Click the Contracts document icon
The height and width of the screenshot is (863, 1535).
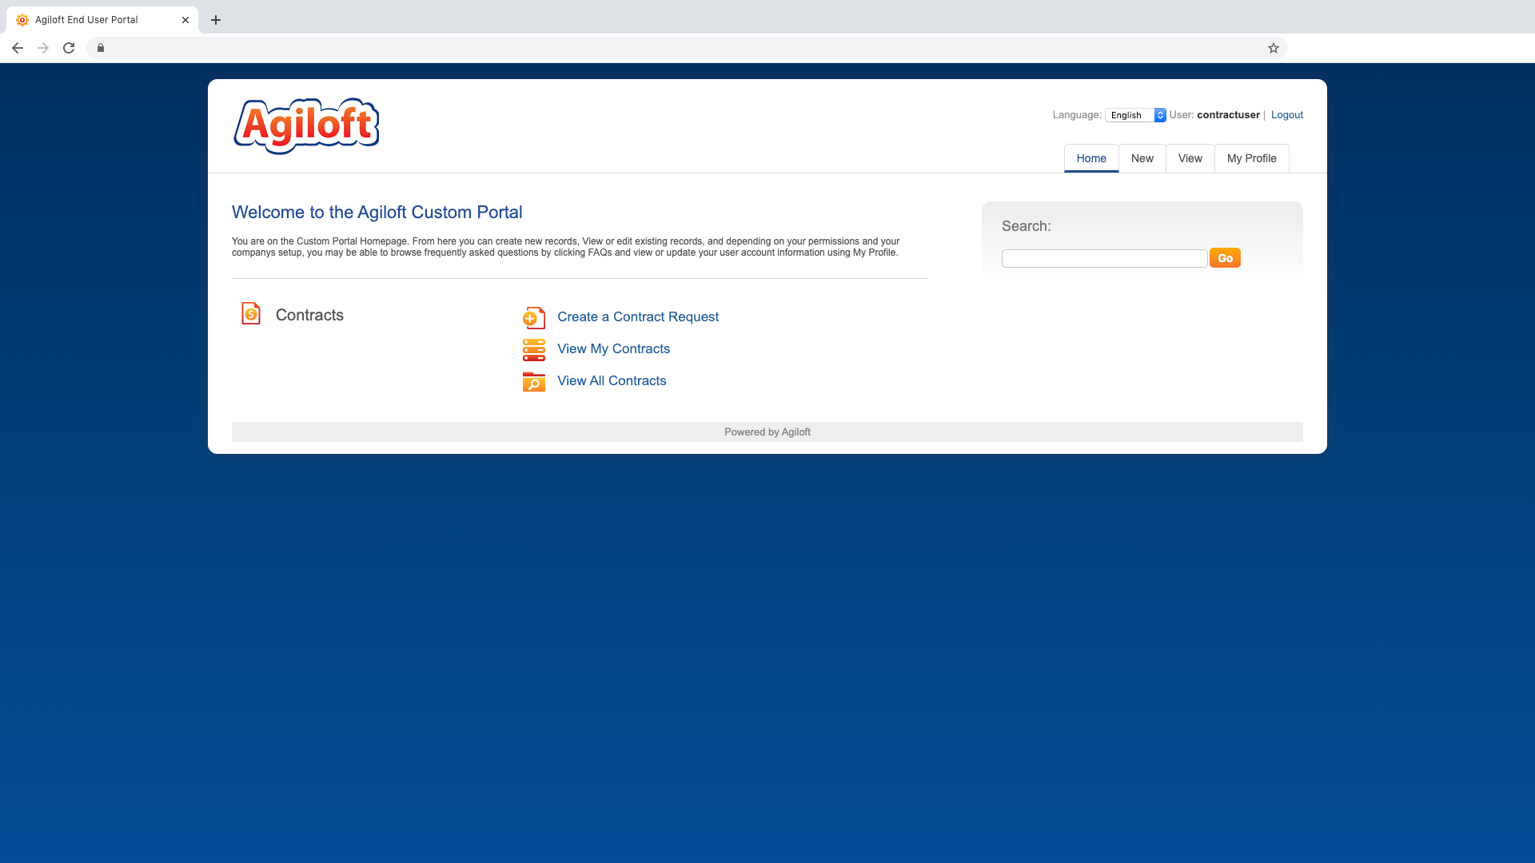(x=251, y=313)
